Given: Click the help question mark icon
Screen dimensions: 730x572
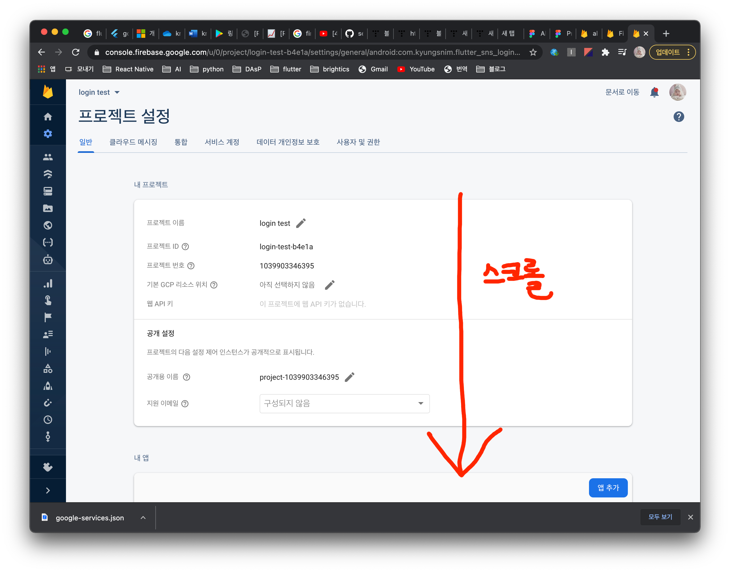Looking at the screenshot, I should point(678,117).
